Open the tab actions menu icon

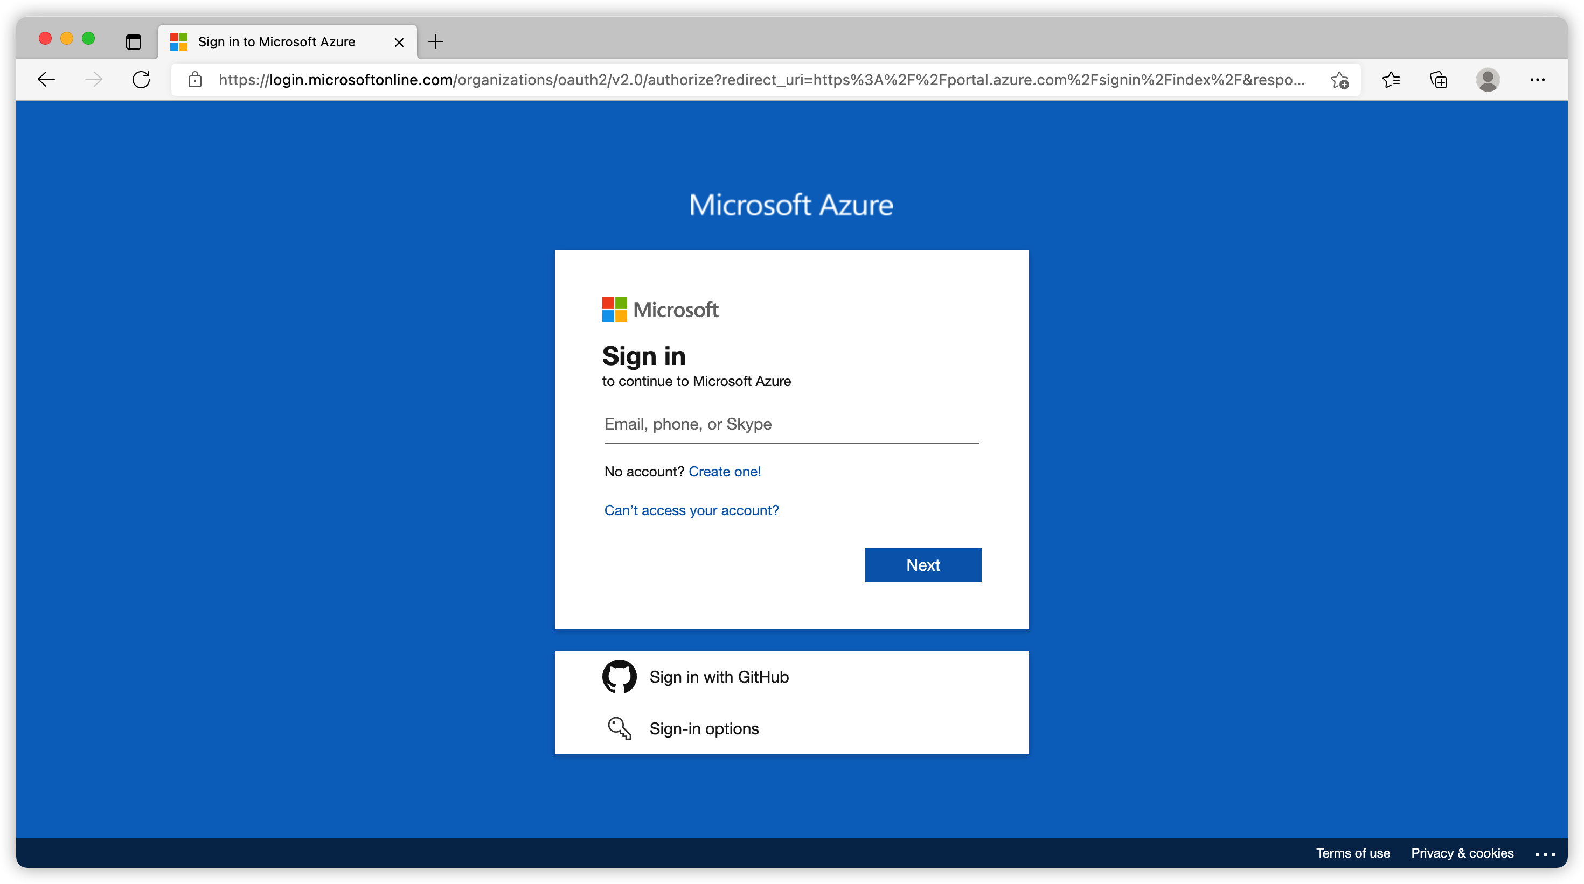pyautogui.click(x=134, y=42)
